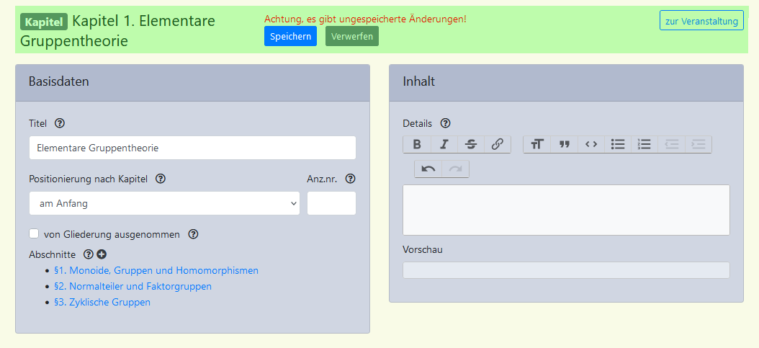Discard changes with Verwerfen button
The image size is (759, 348).
tap(352, 36)
